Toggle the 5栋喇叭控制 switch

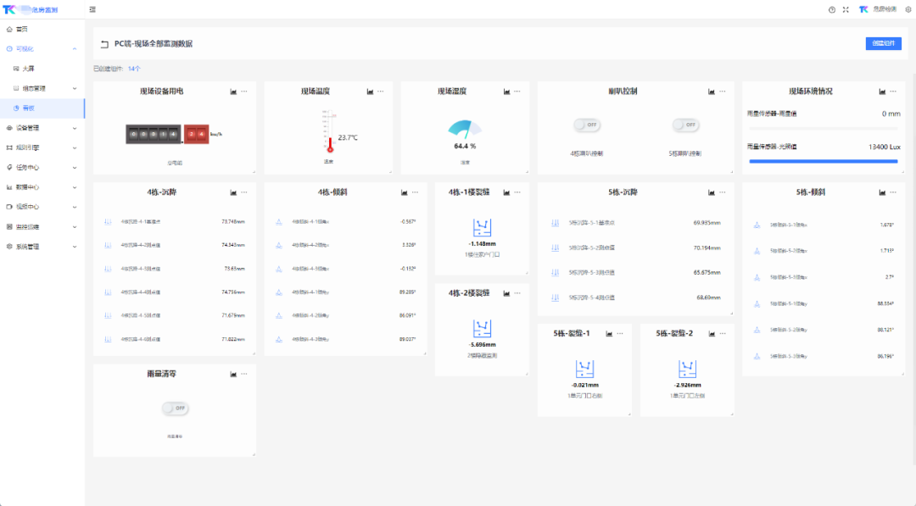click(x=685, y=125)
